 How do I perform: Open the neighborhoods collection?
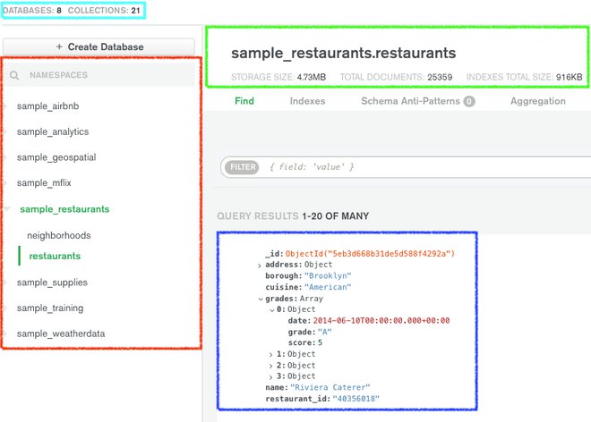[x=59, y=235]
